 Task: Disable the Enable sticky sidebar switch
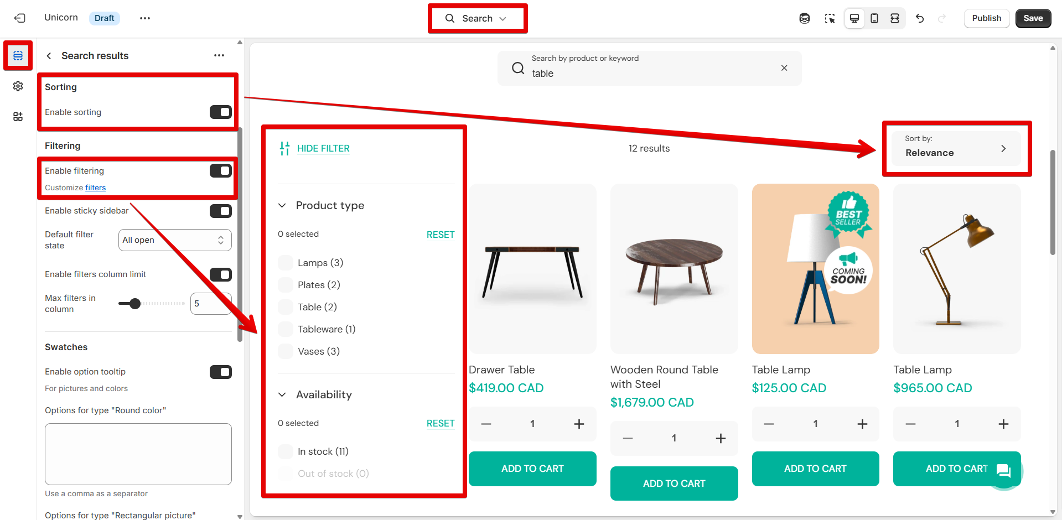pos(220,211)
